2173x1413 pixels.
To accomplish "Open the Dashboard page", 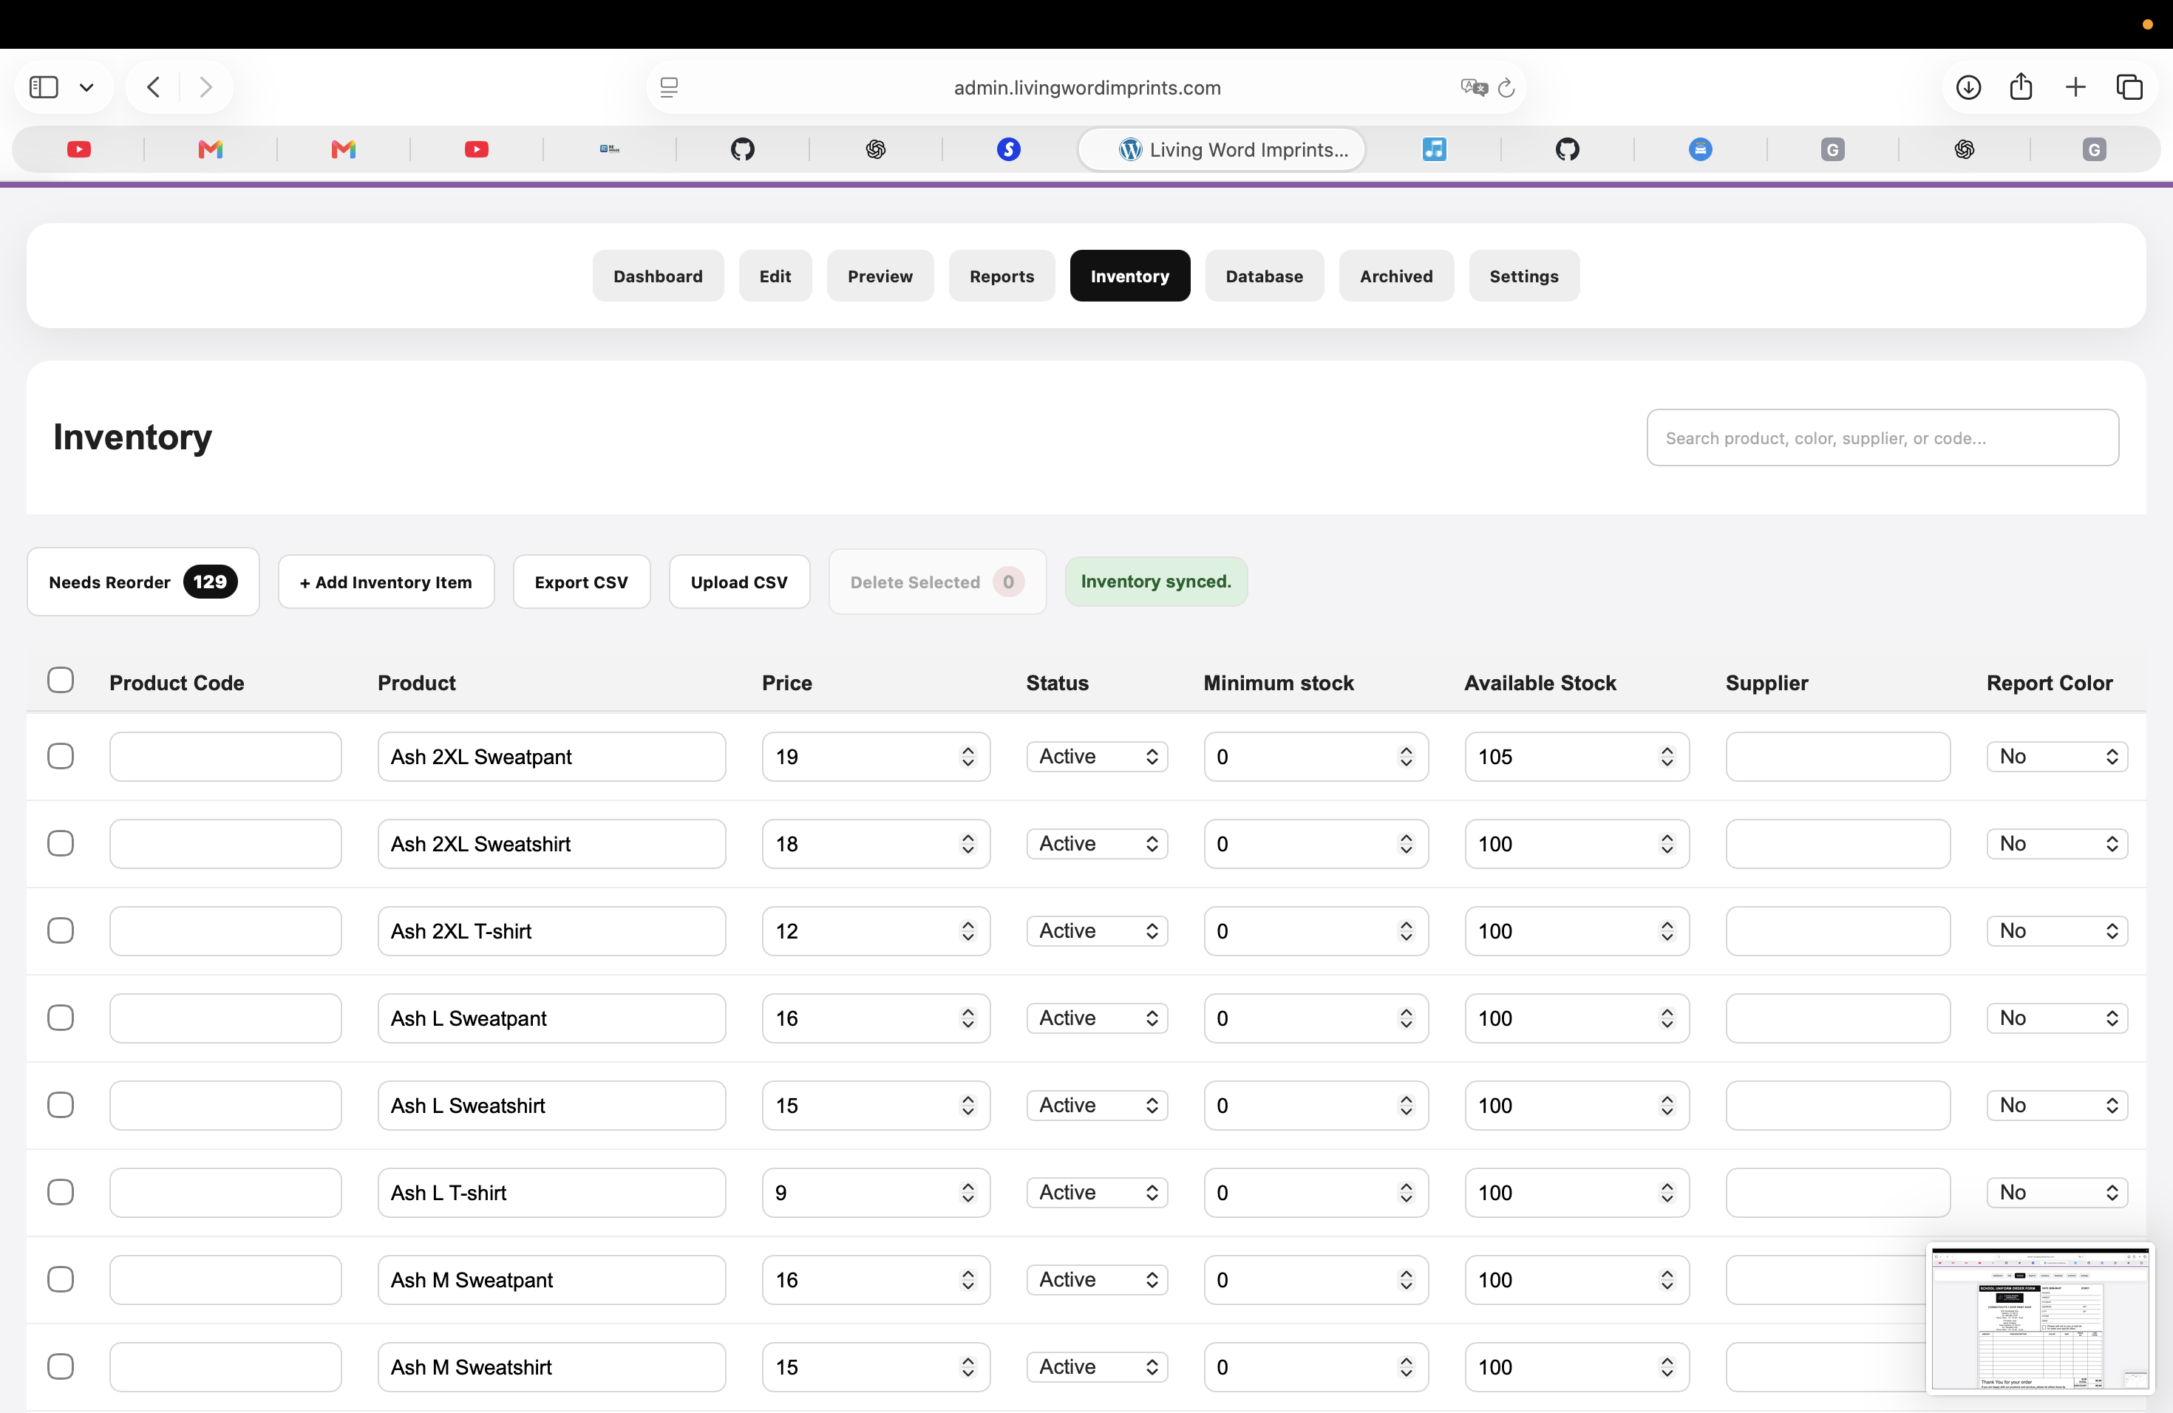I will 657,276.
